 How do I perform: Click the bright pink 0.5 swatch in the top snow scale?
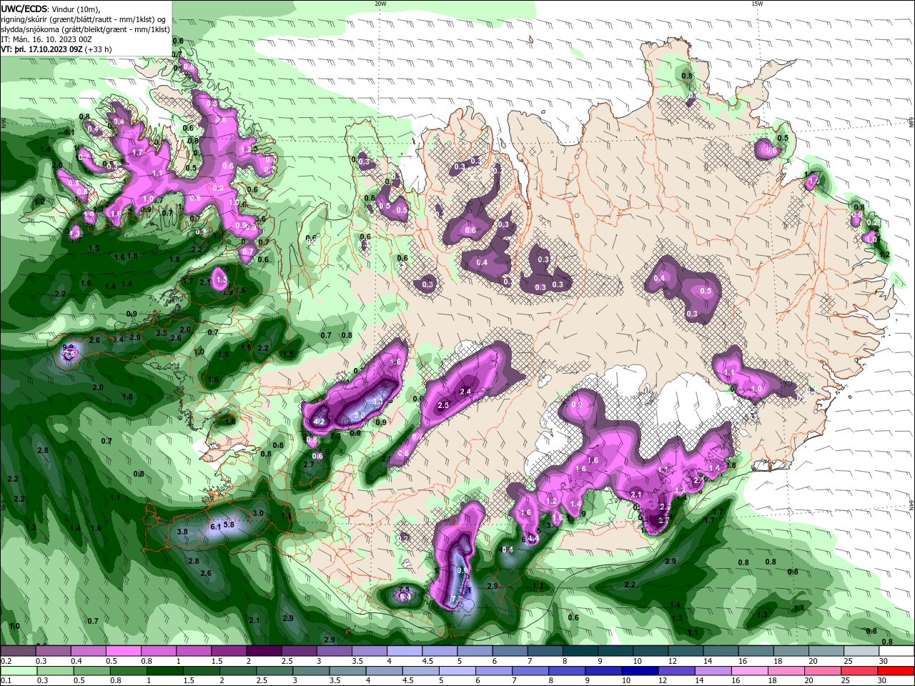point(123,651)
